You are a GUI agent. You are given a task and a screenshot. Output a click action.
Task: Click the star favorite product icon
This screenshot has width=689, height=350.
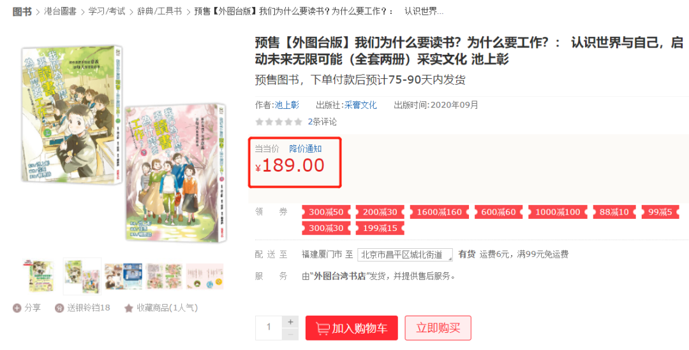coord(128,308)
